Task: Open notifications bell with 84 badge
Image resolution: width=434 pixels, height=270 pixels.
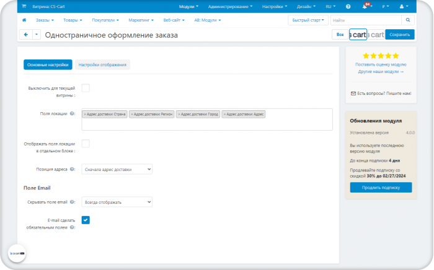Action: [366, 6]
